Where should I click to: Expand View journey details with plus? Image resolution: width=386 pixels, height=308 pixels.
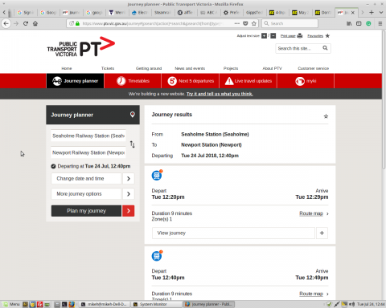coord(322,233)
